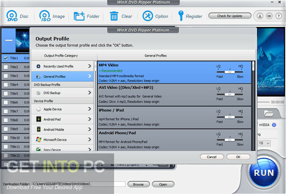Open the help question mark icon
Image resolution: width=286 pixels, height=194 pixels.
(279, 16)
